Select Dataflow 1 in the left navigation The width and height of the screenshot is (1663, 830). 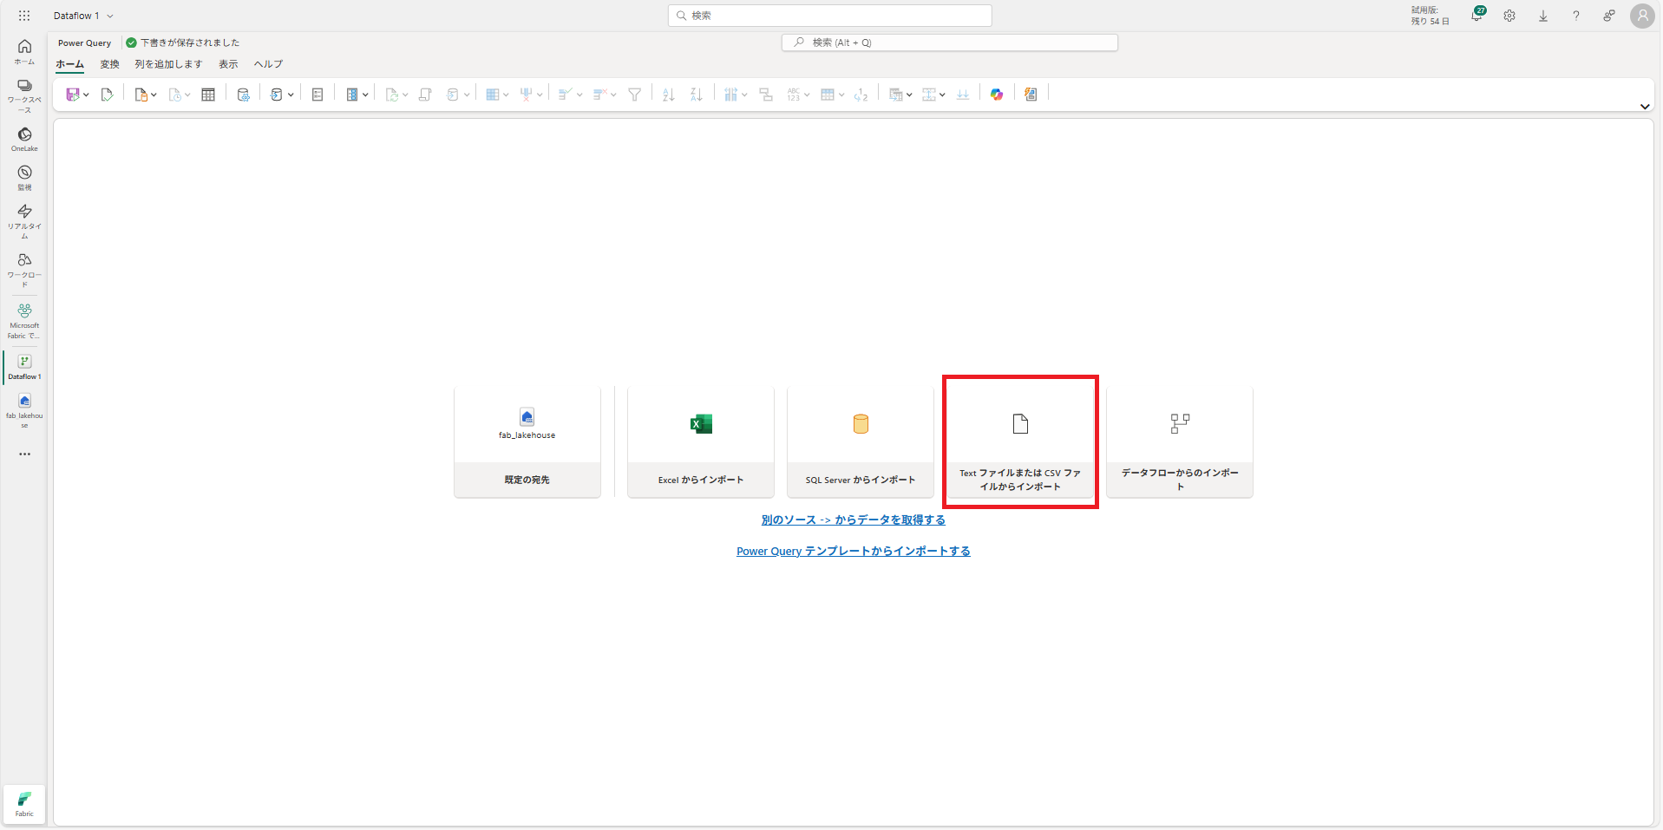coord(24,366)
